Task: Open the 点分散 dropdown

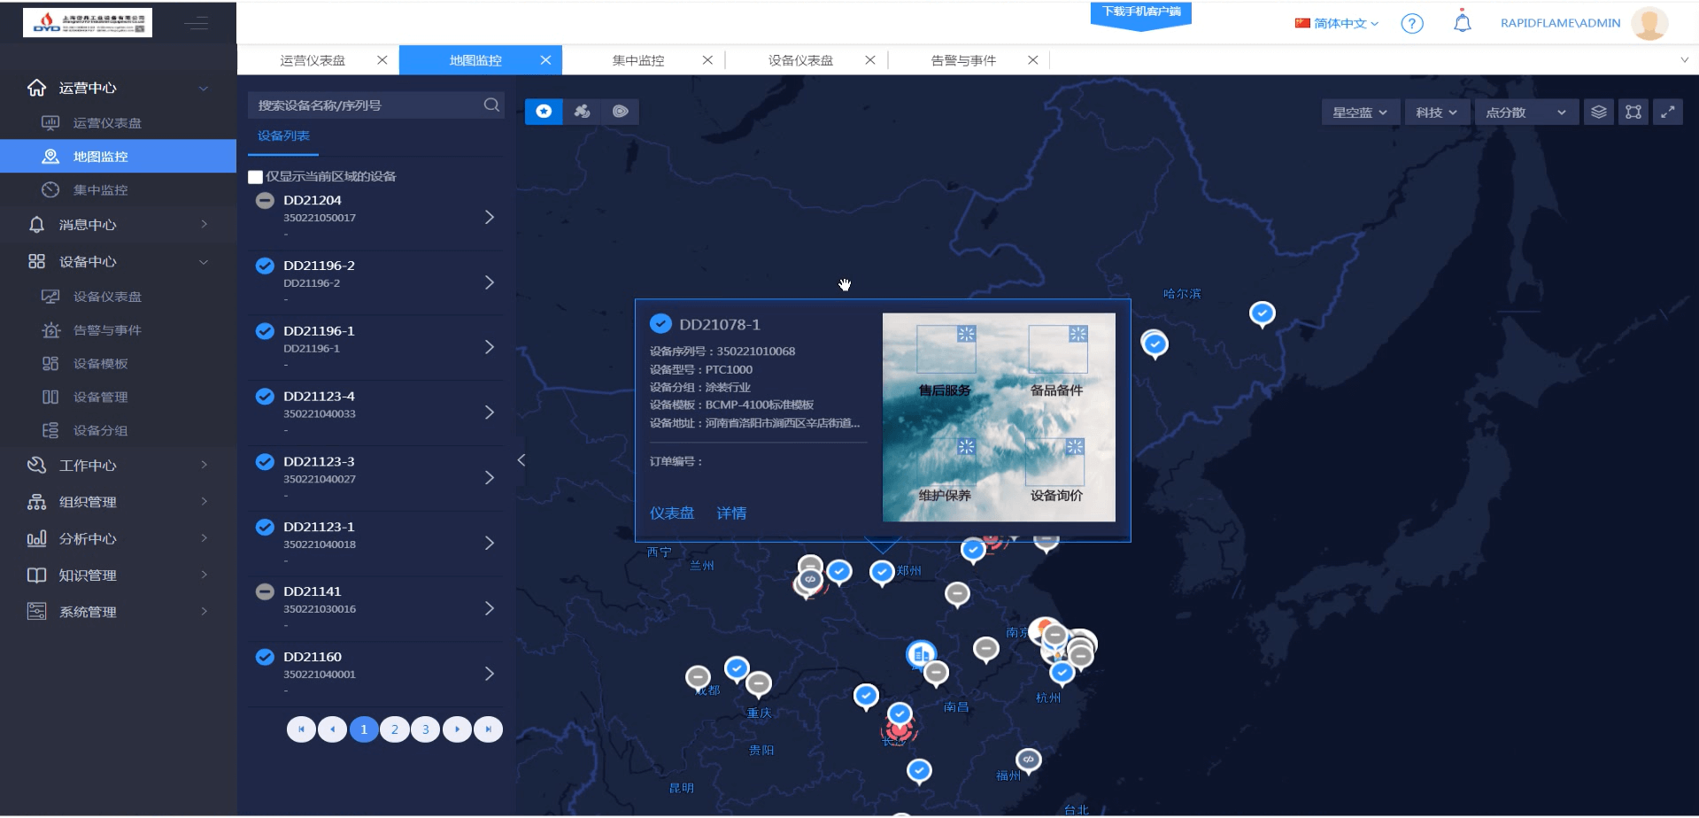Action: 1525,112
